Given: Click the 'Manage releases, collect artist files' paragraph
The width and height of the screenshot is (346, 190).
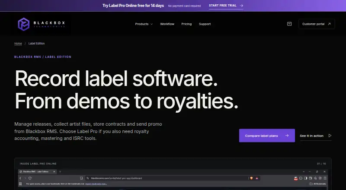Looking at the screenshot, I should (88, 131).
